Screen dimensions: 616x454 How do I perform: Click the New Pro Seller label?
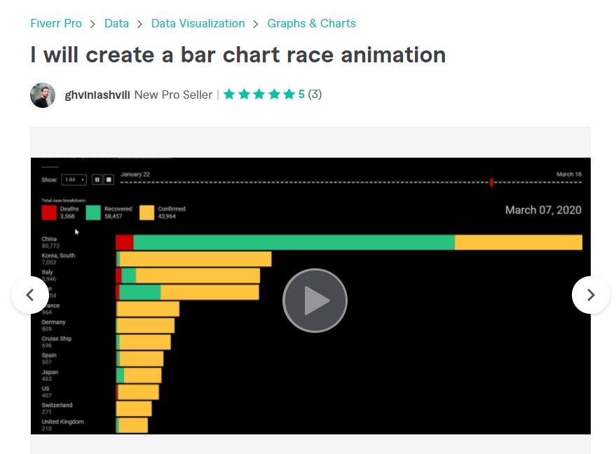click(173, 95)
